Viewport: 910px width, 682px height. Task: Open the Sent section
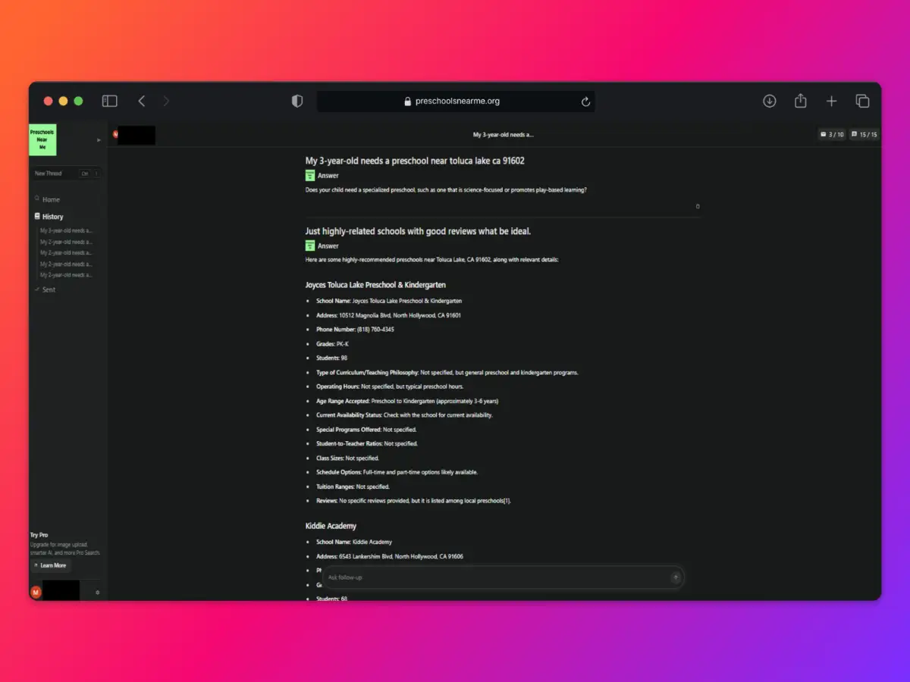49,289
